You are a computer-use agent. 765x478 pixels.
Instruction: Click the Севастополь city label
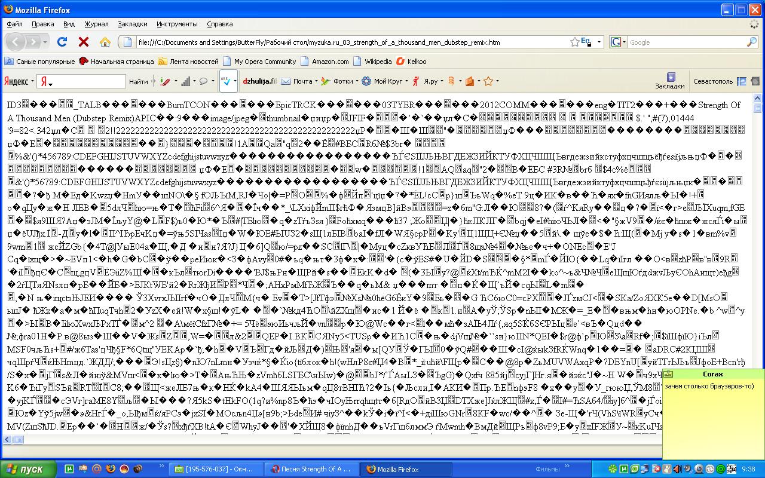coord(713,81)
